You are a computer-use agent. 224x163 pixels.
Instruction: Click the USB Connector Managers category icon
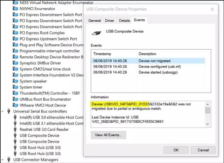point(9,160)
